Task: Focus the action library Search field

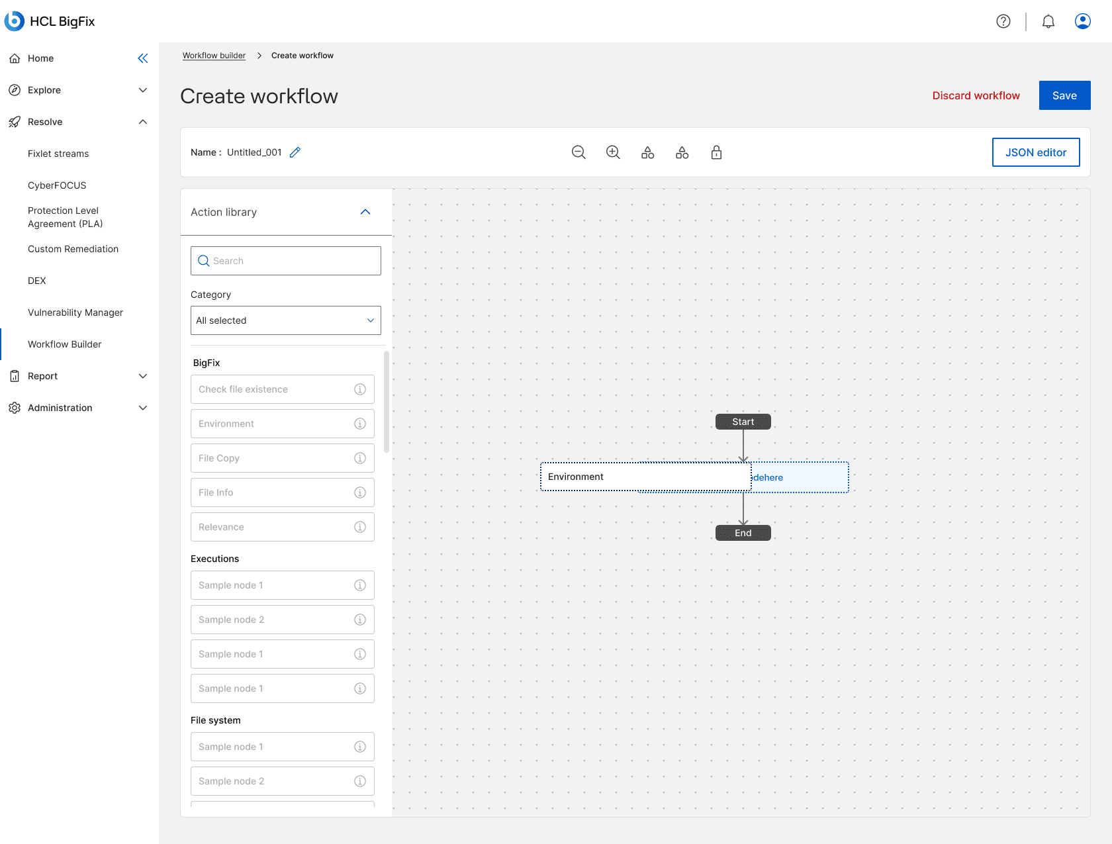Action: click(x=286, y=261)
